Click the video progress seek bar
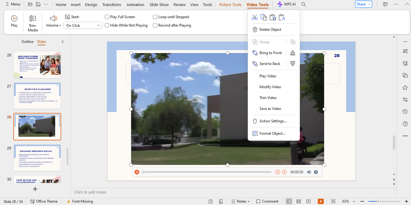 tap(207, 172)
